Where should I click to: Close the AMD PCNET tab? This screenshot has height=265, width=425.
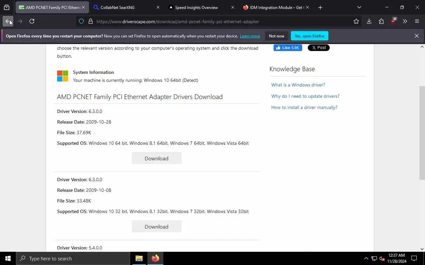click(x=83, y=7)
